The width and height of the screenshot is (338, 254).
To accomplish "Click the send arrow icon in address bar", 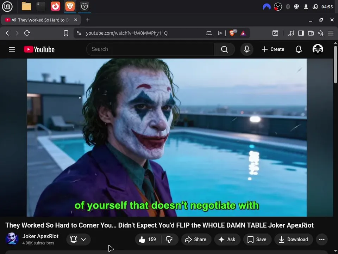I will 220,33.
